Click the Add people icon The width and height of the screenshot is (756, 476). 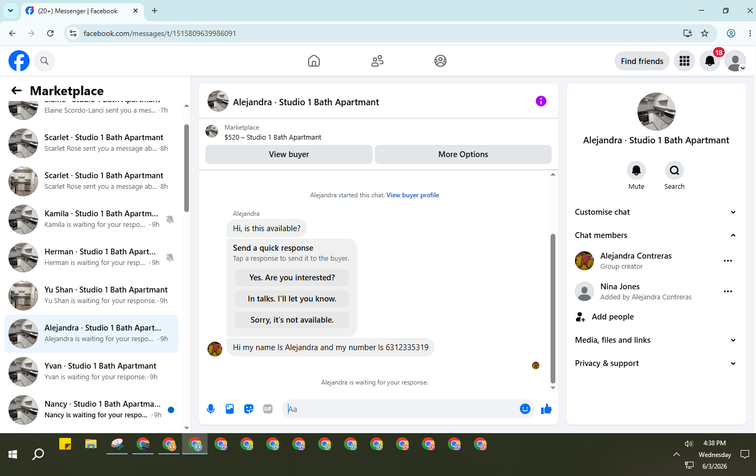coord(580,317)
